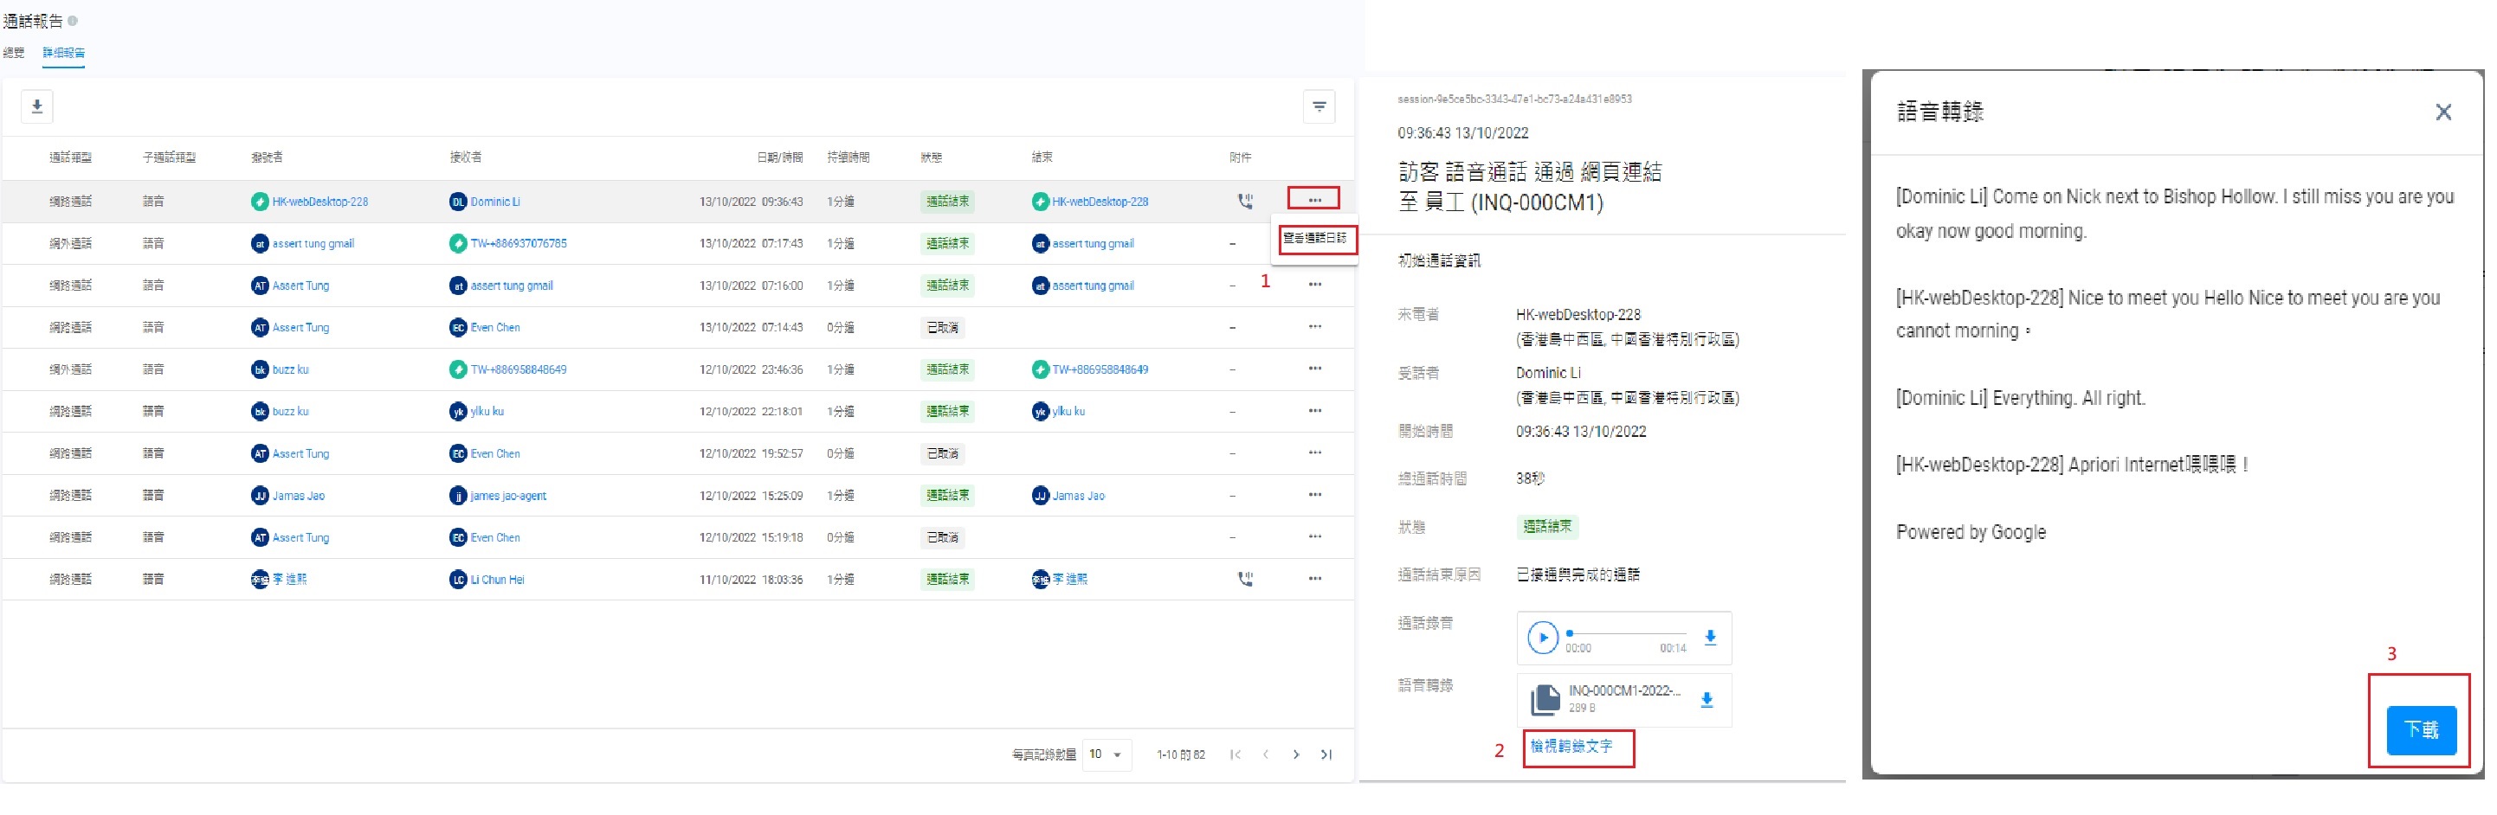Switch to the 總覽 tab
Image resolution: width=2497 pixels, height=815 pixels.
tap(14, 52)
